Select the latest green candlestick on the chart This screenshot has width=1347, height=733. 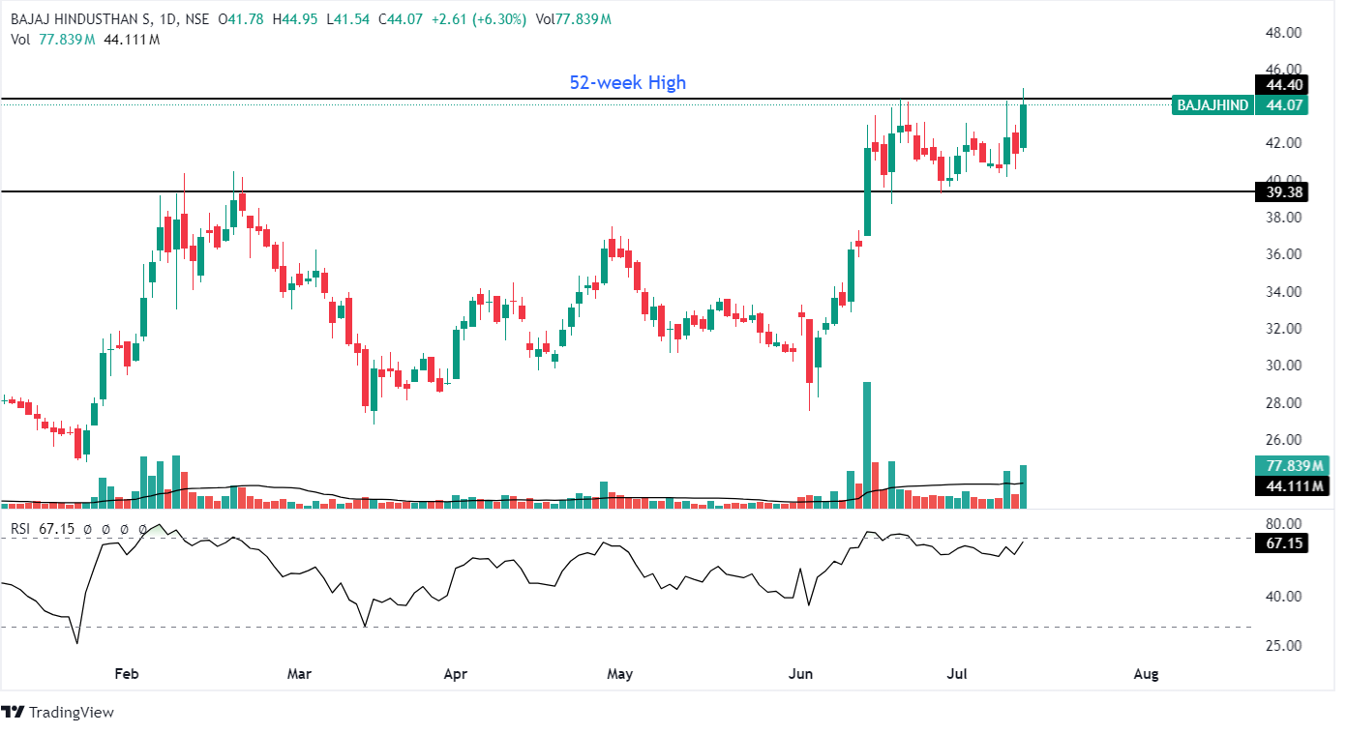coord(1023,126)
